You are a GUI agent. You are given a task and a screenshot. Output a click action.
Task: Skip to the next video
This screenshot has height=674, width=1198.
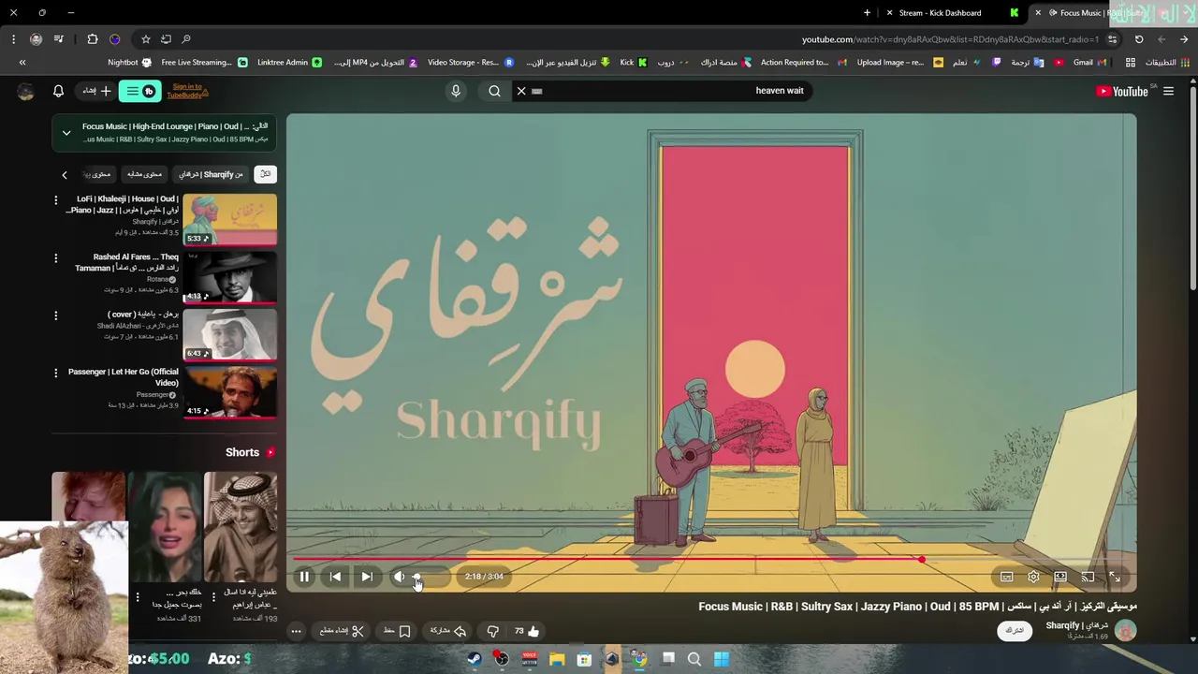(x=367, y=577)
